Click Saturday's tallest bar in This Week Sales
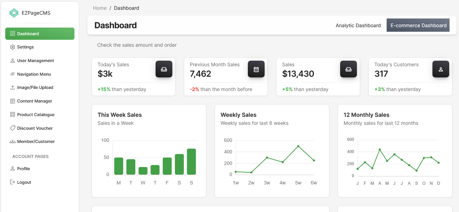 [179, 164]
